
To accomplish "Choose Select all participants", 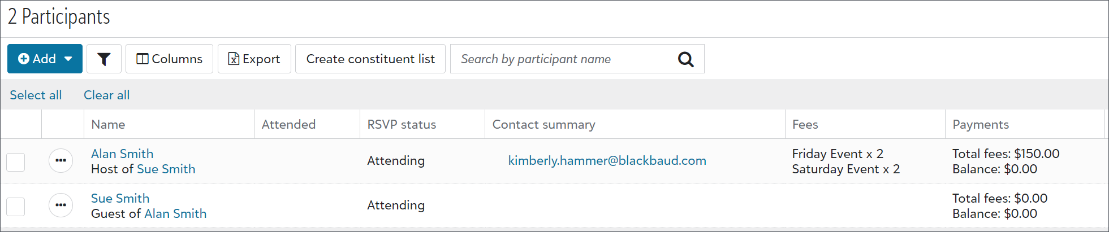I will (x=36, y=95).
